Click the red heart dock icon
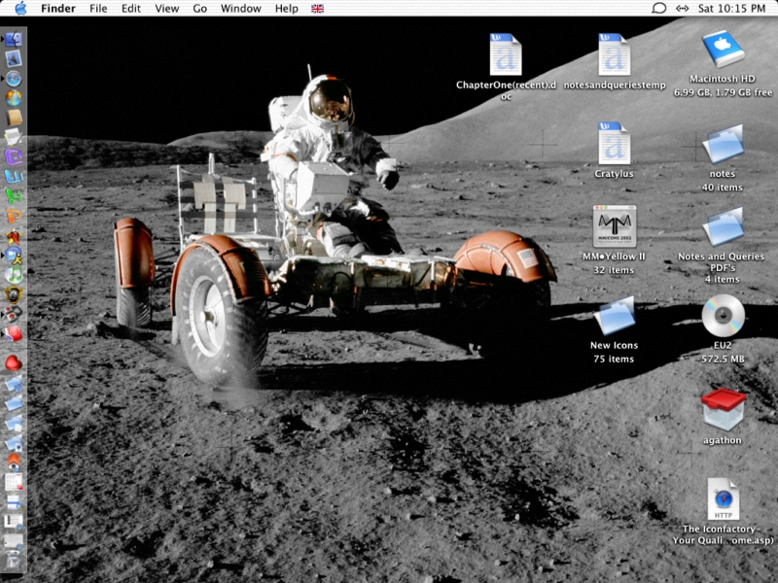This screenshot has height=583, width=778. tap(14, 363)
